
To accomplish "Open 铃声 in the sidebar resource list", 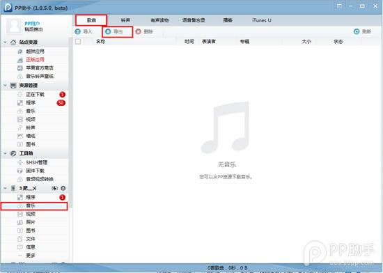I will [x=31, y=127].
